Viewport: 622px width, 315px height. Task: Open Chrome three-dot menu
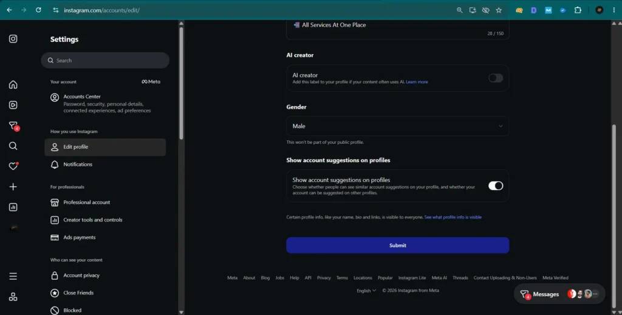coord(613,10)
